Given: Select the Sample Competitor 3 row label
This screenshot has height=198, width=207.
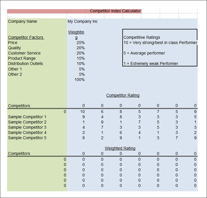Looking at the screenshot, I should pyautogui.click(x=27, y=127).
